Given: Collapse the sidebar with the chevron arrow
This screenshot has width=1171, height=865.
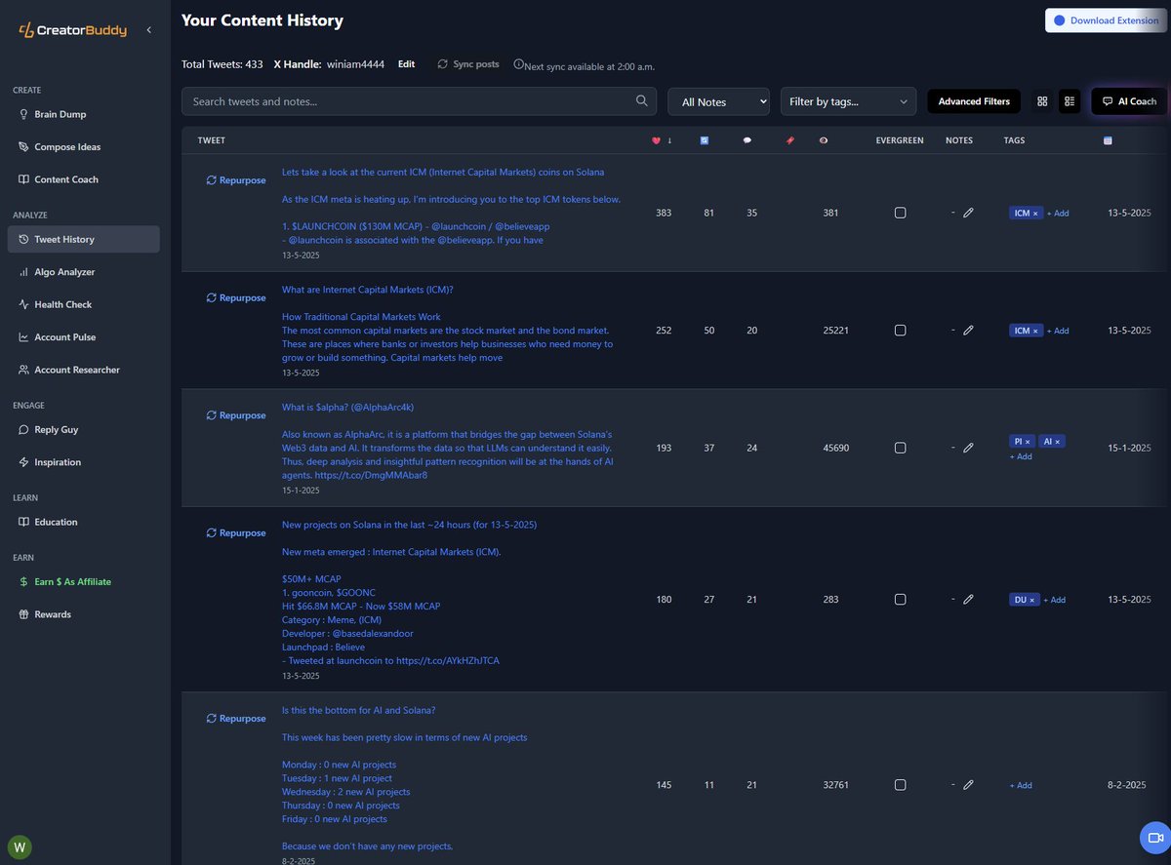Looking at the screenshot, I should 148,30.
